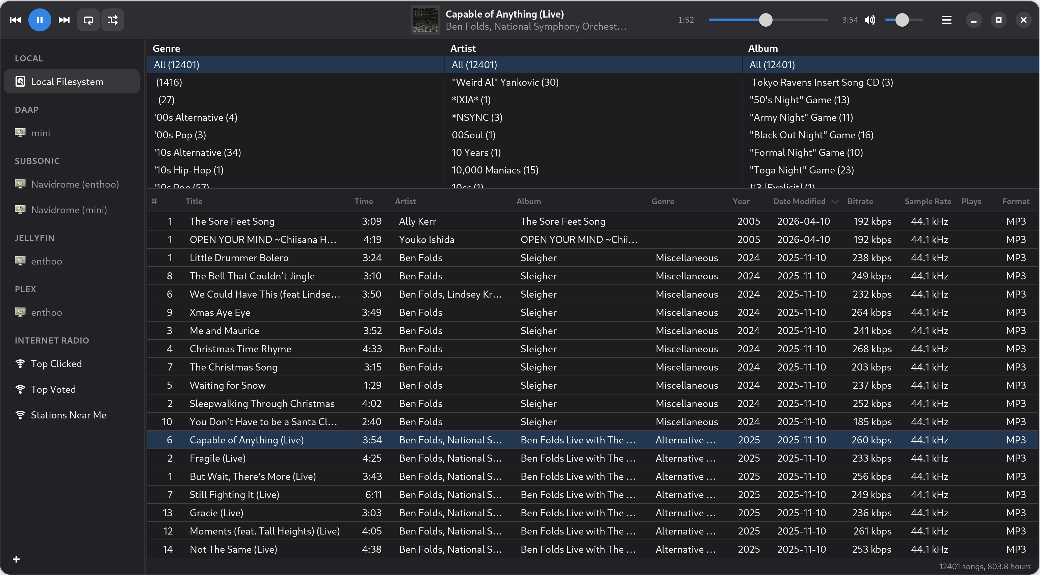Open Navidrome (mini) Subsonic server
The height and width of the screenshot is (575, 1040).
[72, 210]
